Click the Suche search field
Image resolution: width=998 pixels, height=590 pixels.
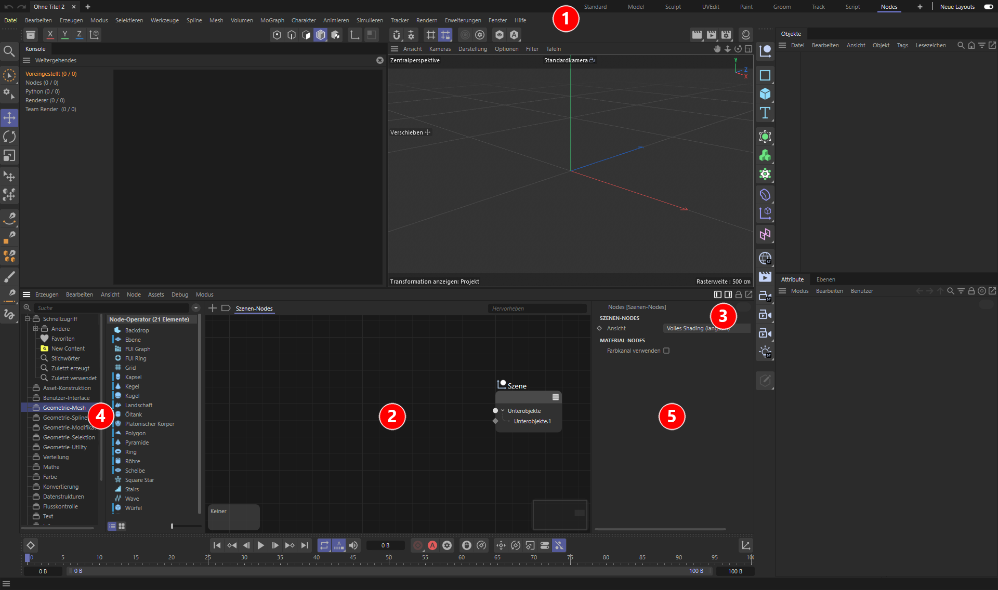coord(112,308)
